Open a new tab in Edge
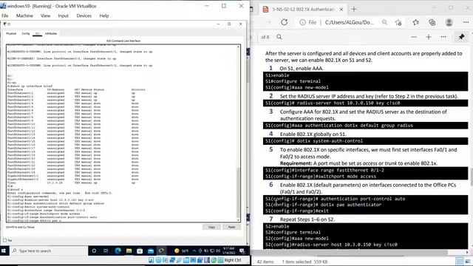 coord(354,10)
